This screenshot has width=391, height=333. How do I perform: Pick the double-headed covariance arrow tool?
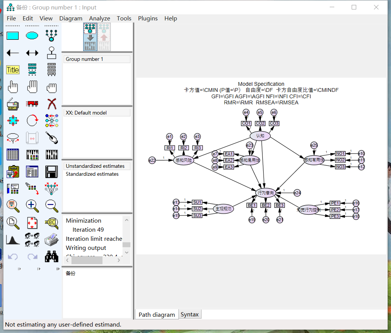coord(32,53)
